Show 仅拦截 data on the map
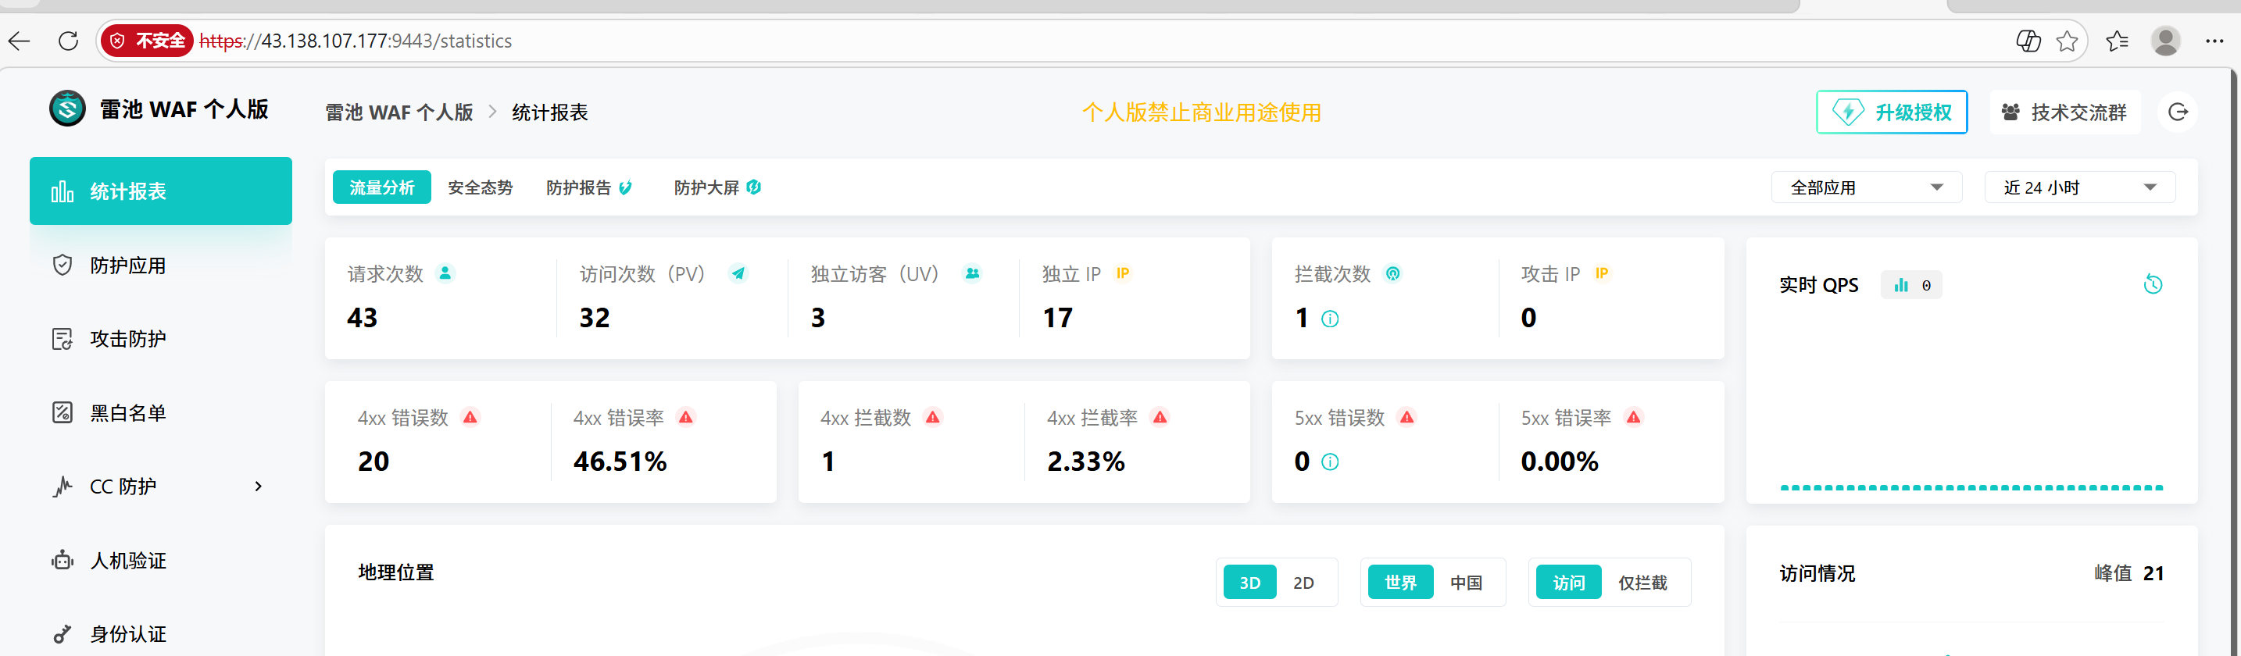 [x=1642, y=582]
